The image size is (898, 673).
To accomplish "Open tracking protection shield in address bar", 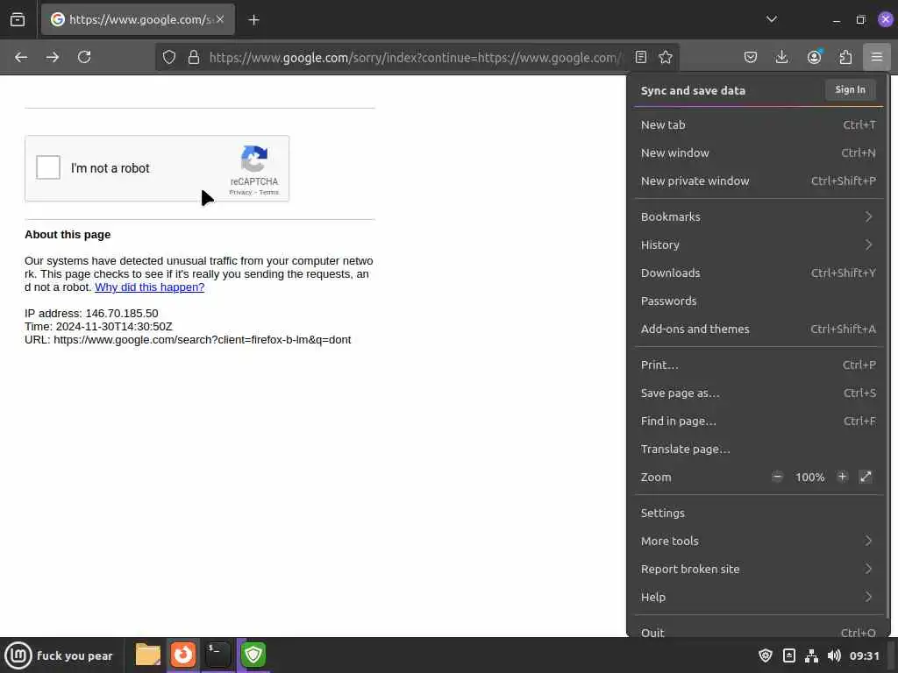I will point(169,57).
